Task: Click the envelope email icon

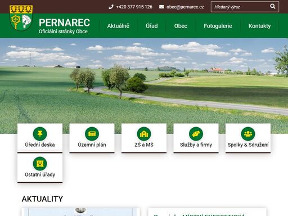Action: tap(161, 7)
